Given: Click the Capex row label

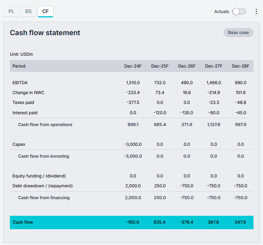Looking at the screenshot, I should click(19, 144).
